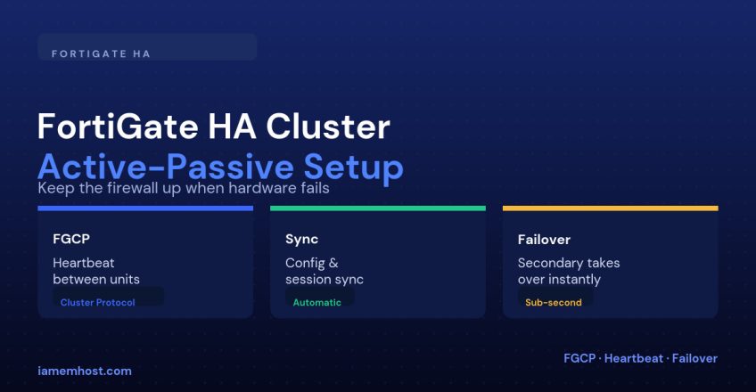Viewport: 756px width, 392px height.
Task: Select the Sync card title
Action: (301, 239)
